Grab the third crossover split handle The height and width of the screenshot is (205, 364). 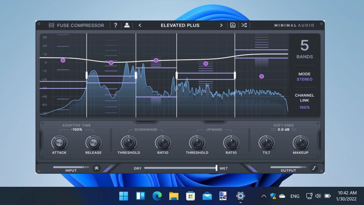tap(177, 75)
